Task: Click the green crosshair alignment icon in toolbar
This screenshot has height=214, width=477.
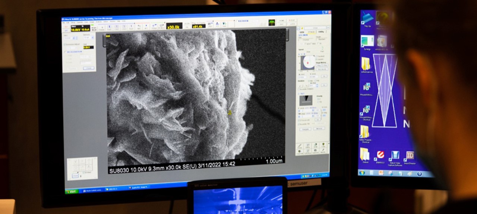Action: (272, 23)
